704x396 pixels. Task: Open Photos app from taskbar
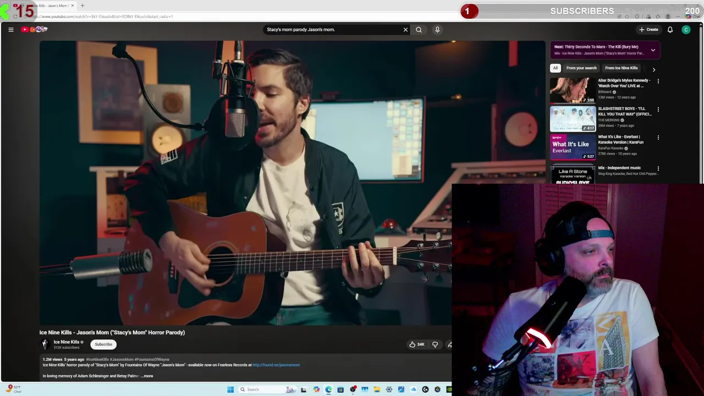tap(401, 389)
